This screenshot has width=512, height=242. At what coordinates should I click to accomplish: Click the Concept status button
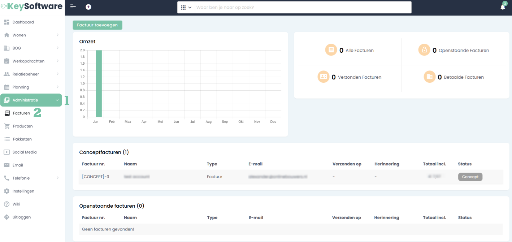pos(470,177)
